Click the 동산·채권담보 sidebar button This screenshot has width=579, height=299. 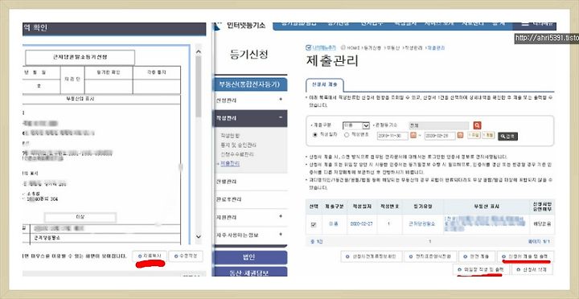pos(250,272)
